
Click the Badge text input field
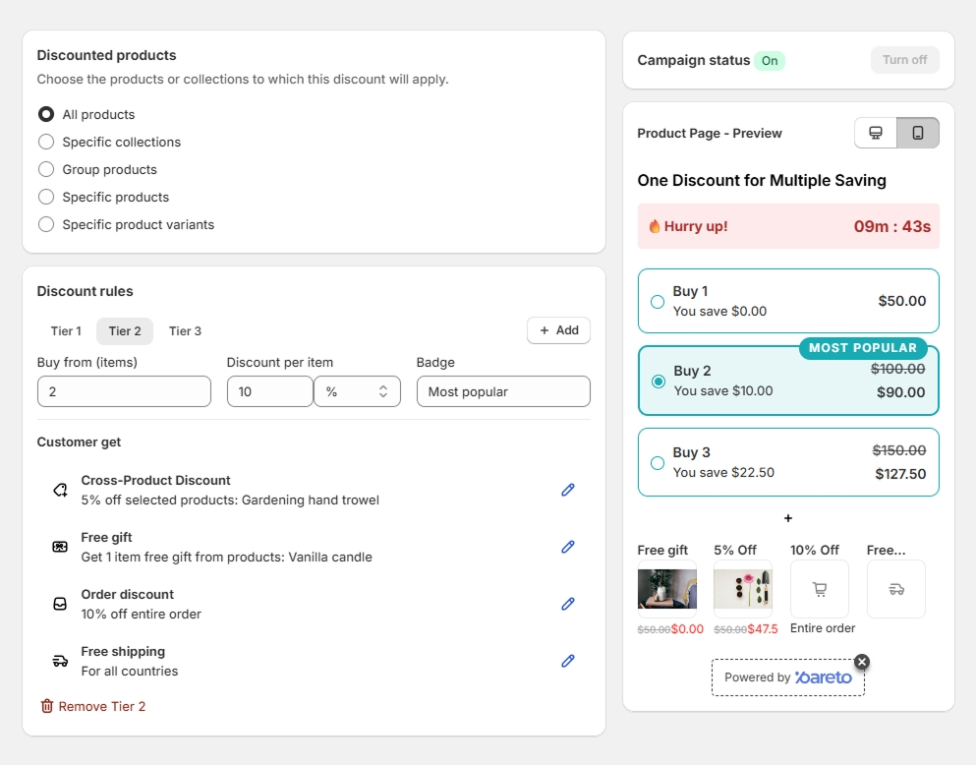click(x=503, y=391)
